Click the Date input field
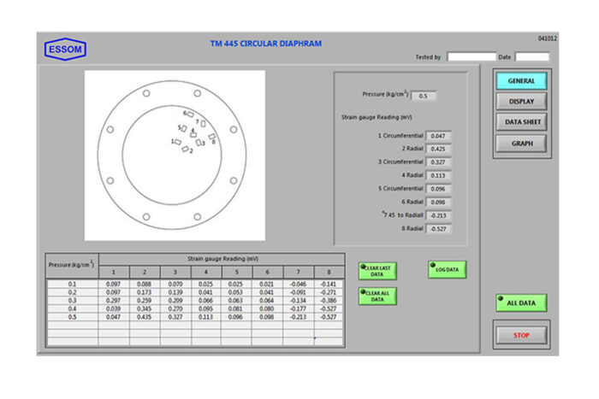 click(x=531, y=57)
